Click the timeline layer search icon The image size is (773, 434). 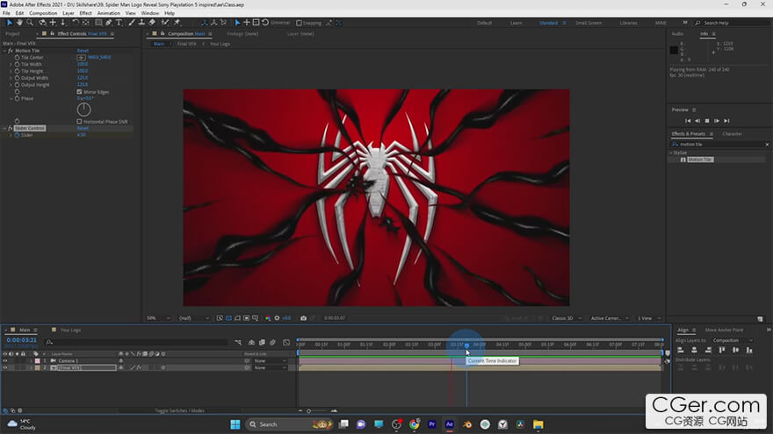49,342
